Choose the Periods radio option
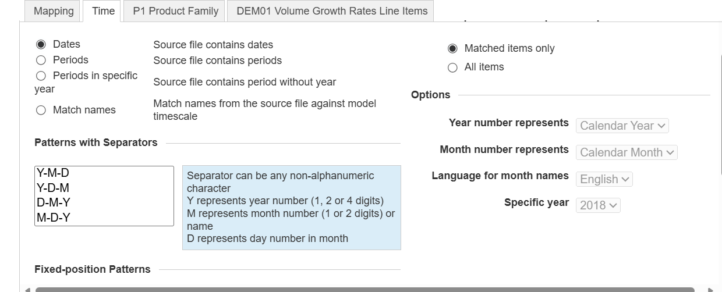 point(41,60)
